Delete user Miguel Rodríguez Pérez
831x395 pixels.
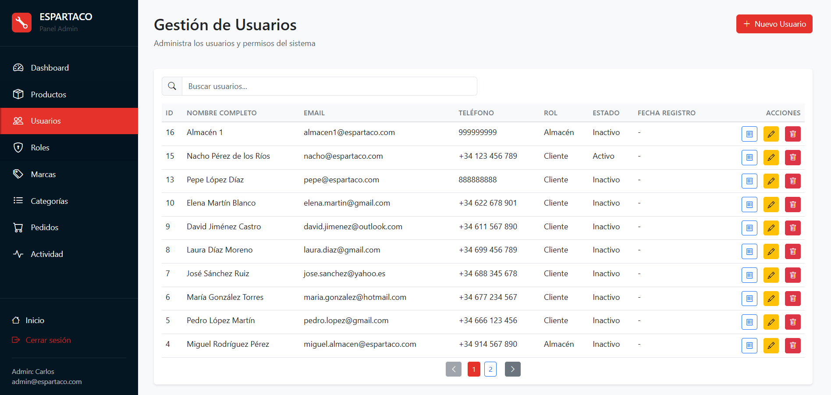793,346
